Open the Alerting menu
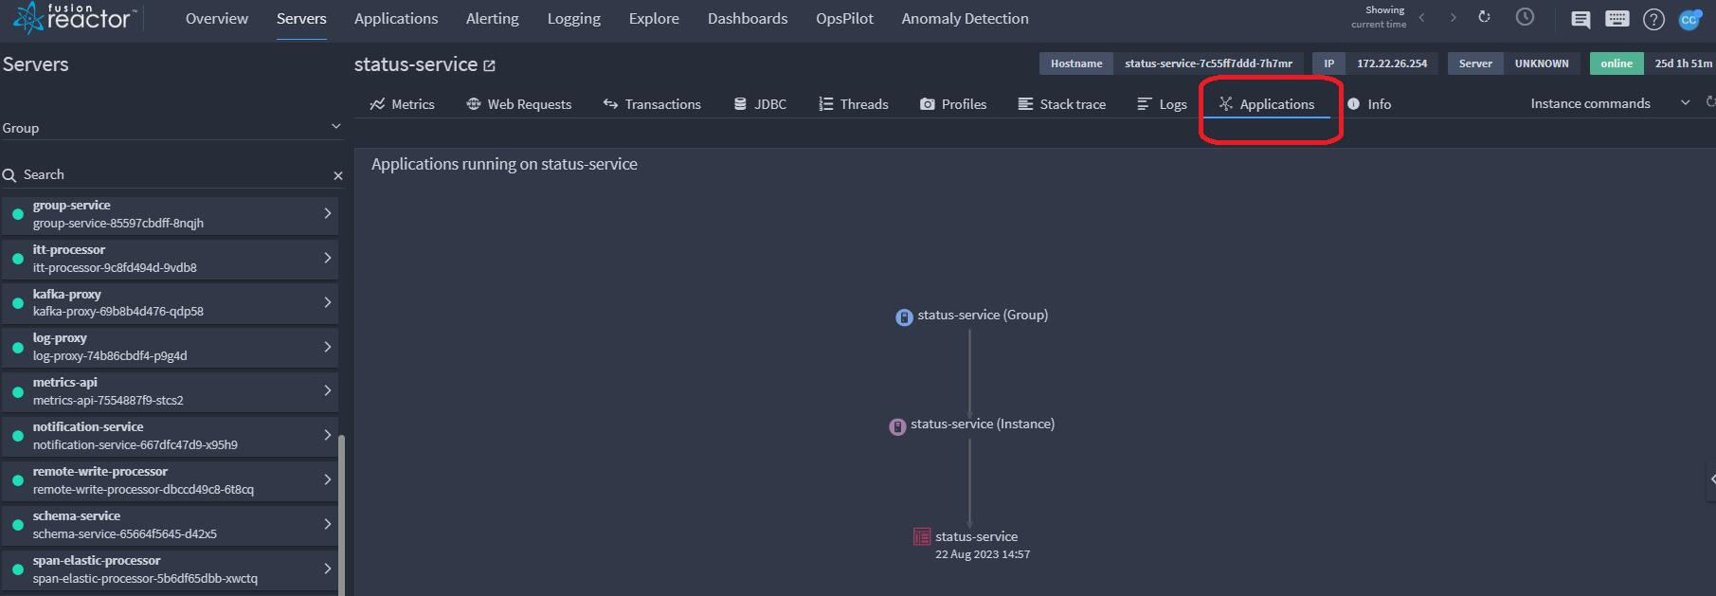 pos(493,19)
